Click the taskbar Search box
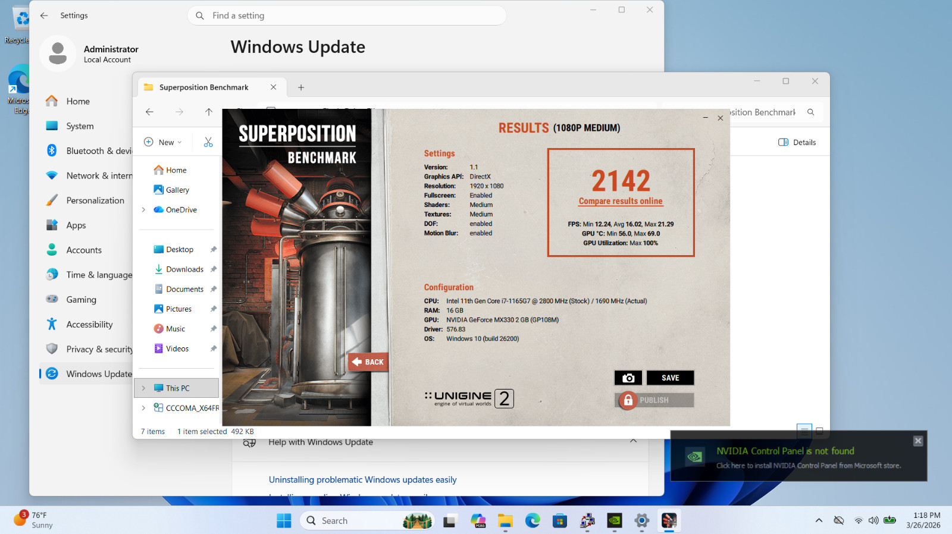 [367, 520]
